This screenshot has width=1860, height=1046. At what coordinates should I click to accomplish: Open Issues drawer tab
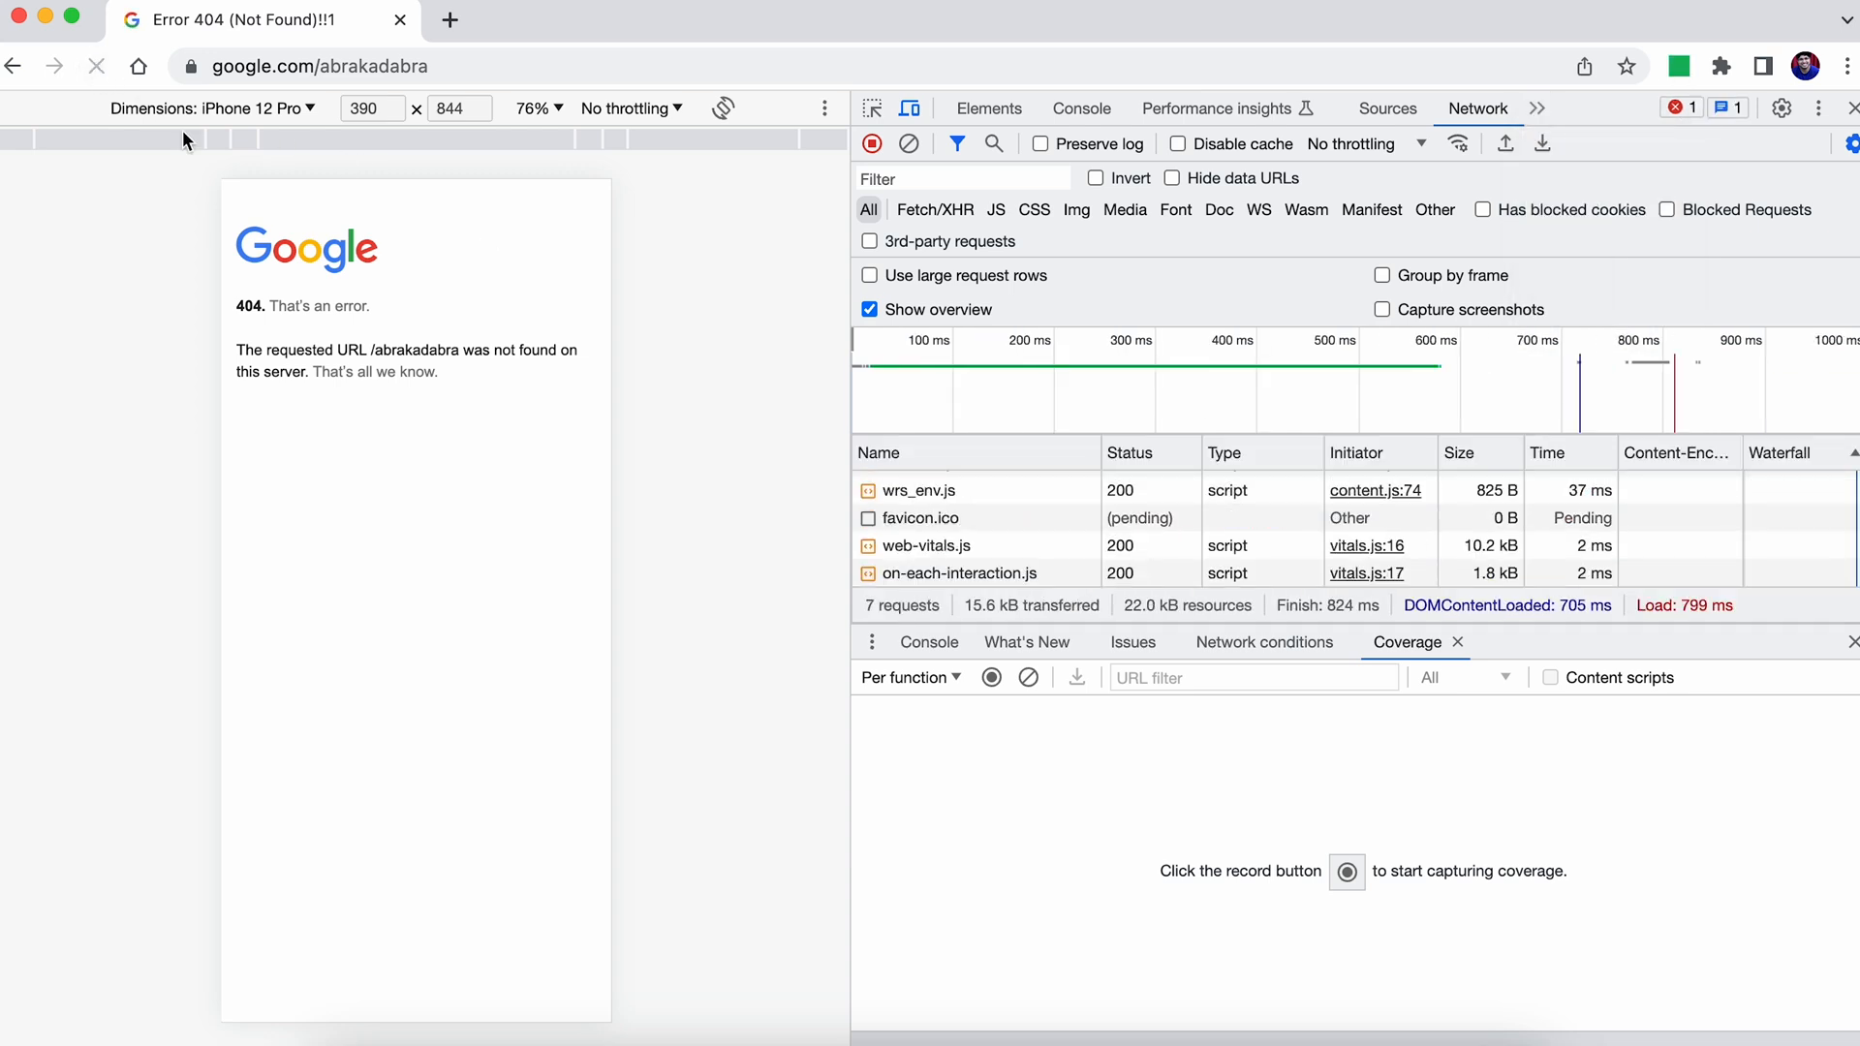click(x=1133, y=642)
